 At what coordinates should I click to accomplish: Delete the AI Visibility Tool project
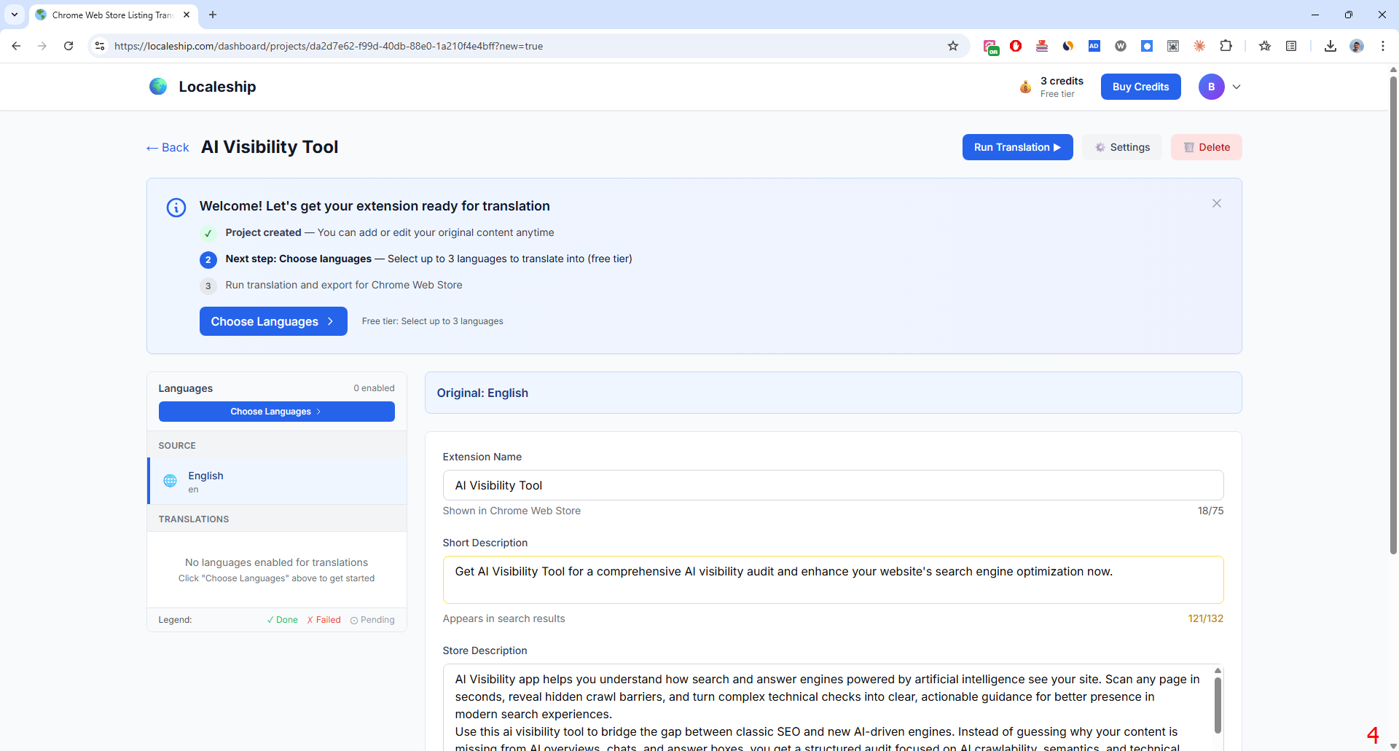[x=1207, y=147]
